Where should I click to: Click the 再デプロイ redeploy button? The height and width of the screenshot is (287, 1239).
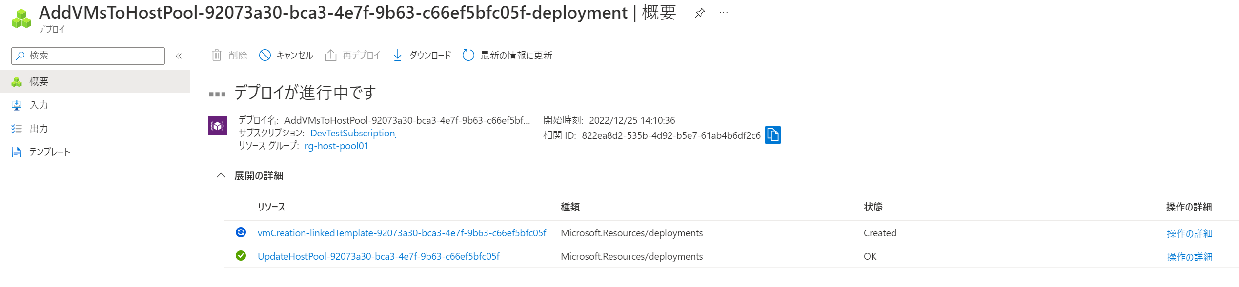click(x=353, y=55)
